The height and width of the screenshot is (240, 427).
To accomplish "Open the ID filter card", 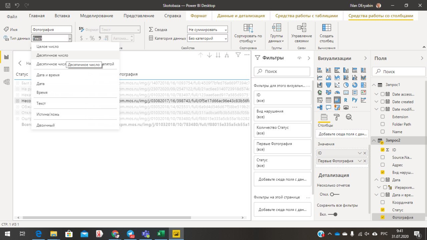I will pos(282,98).
